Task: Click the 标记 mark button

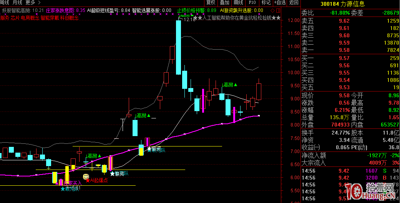Action: [x=266, y=3]
